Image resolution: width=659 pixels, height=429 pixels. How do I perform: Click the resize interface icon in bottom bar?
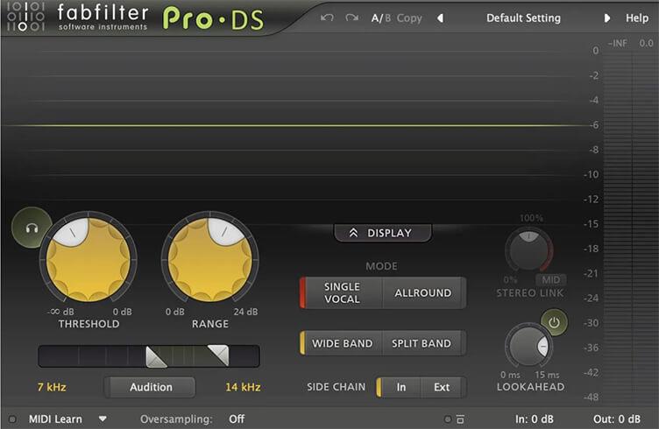point(460,418)
